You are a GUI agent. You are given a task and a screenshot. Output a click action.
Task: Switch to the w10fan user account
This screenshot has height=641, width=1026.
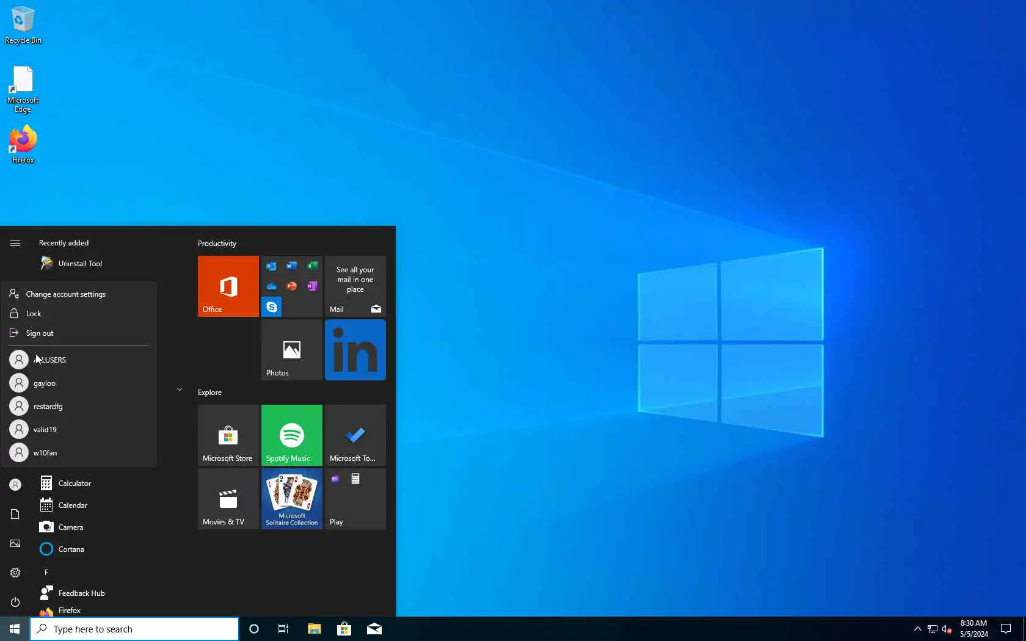[x=79, y=452]
